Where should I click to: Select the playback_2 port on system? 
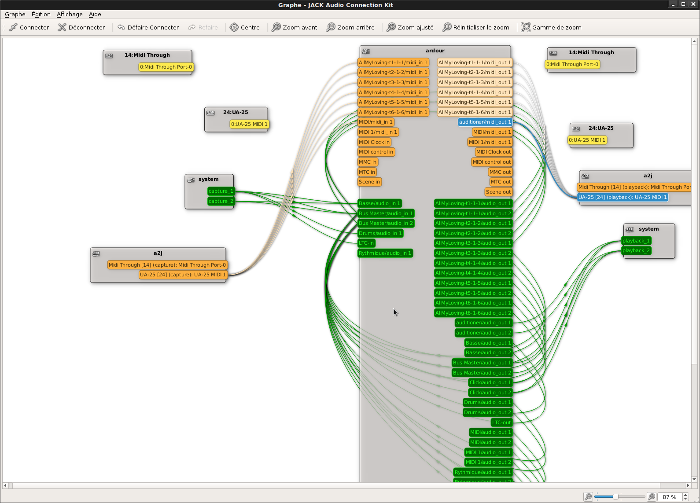tap(636, 250)
